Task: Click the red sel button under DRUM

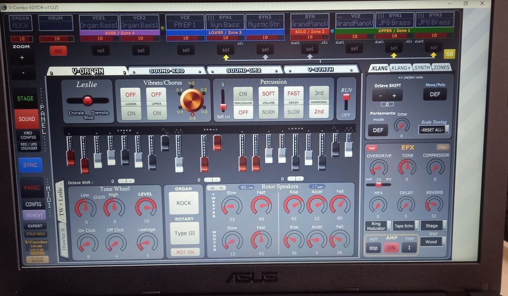Action: pyautogui.click(x=58, y=51)
